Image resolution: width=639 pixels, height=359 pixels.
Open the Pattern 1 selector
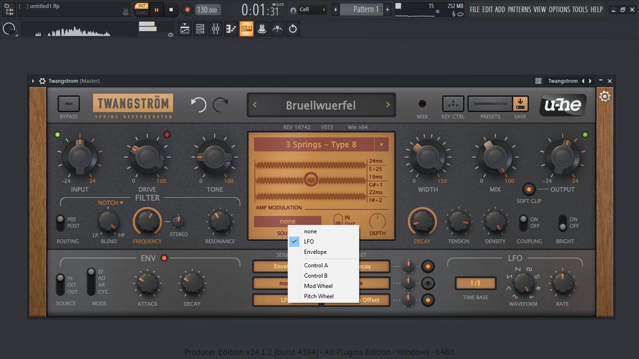pos(361,9)
